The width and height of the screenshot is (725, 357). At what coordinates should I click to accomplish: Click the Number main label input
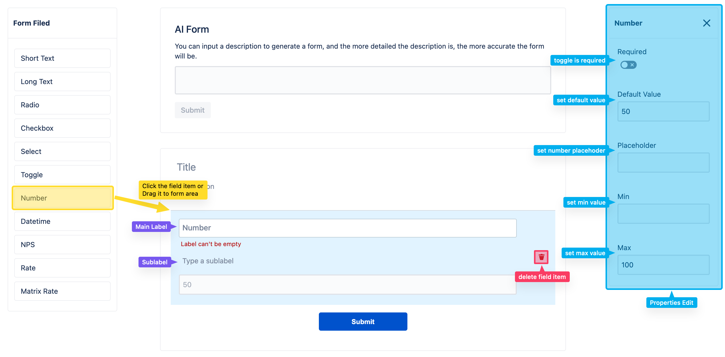click(x=348, y=228)
